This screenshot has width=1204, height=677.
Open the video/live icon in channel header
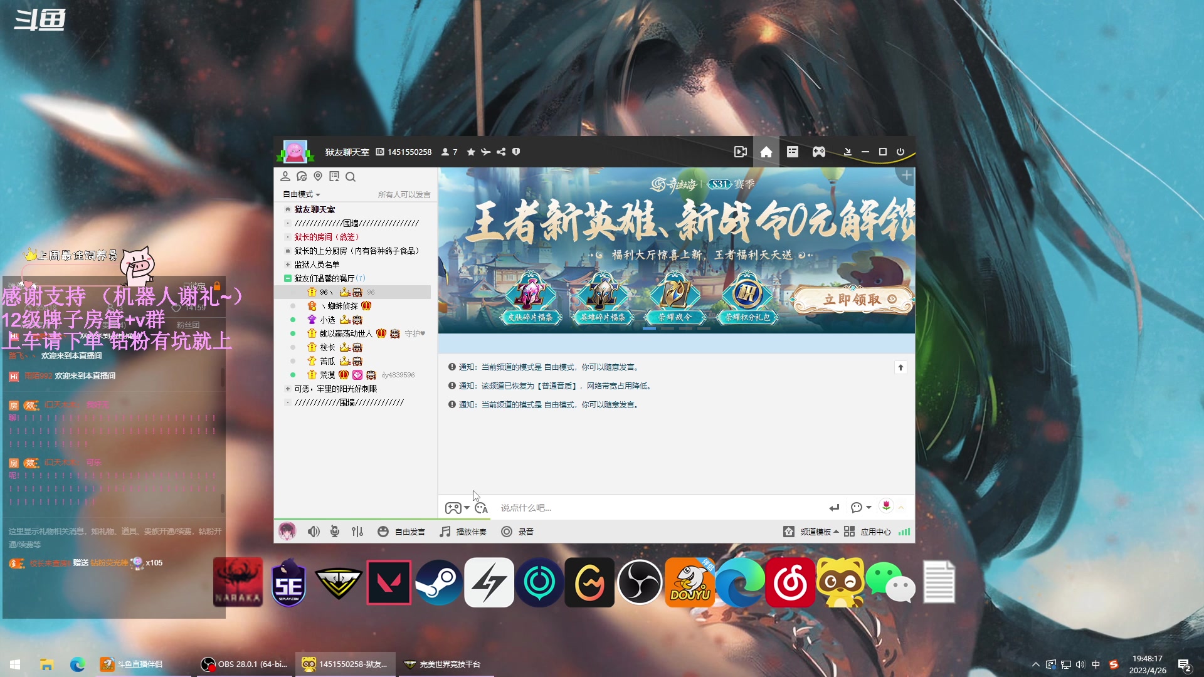(740, 152)
